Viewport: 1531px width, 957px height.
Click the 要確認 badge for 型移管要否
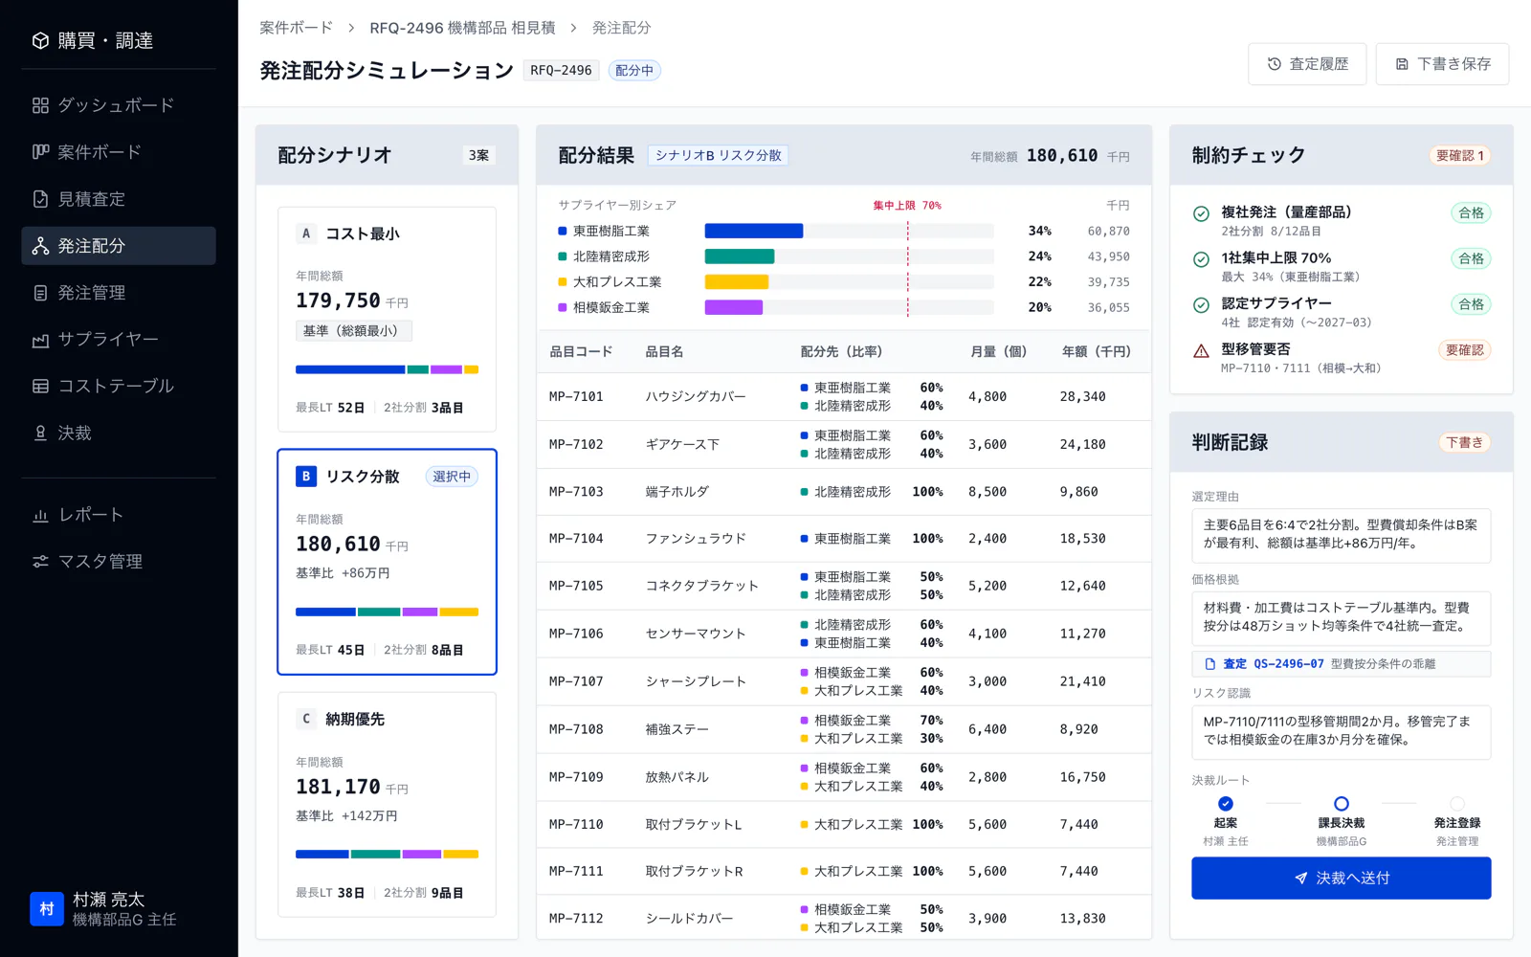click(x=1465, y=350)
